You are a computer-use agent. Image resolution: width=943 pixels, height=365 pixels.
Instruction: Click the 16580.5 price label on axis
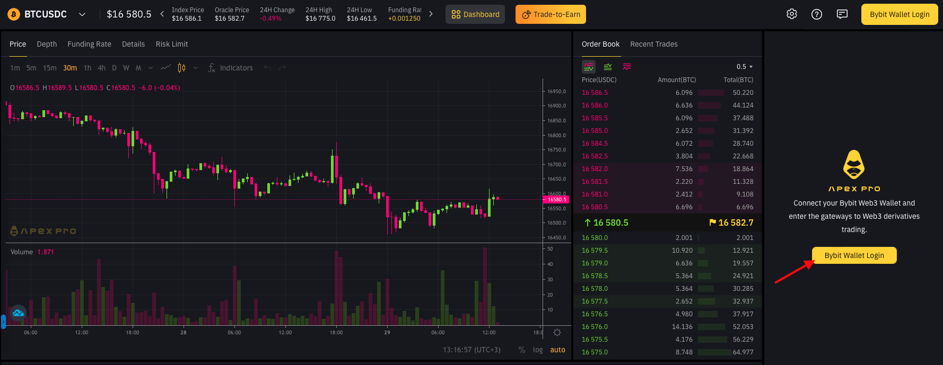pyautogui.click(x=556, y=200)
